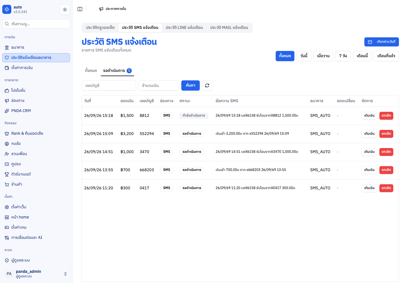408x283 pixels.
Task: Toggle the light/dark theme sun icon
Action: [65, 10]
